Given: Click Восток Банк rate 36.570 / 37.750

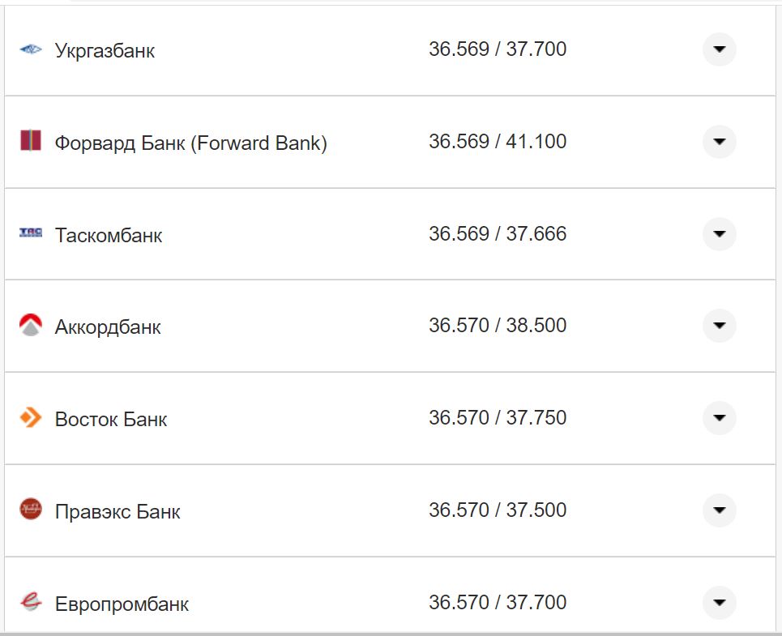Looking at the screenshot, I should pyautogui.click(x=498, y=418).
